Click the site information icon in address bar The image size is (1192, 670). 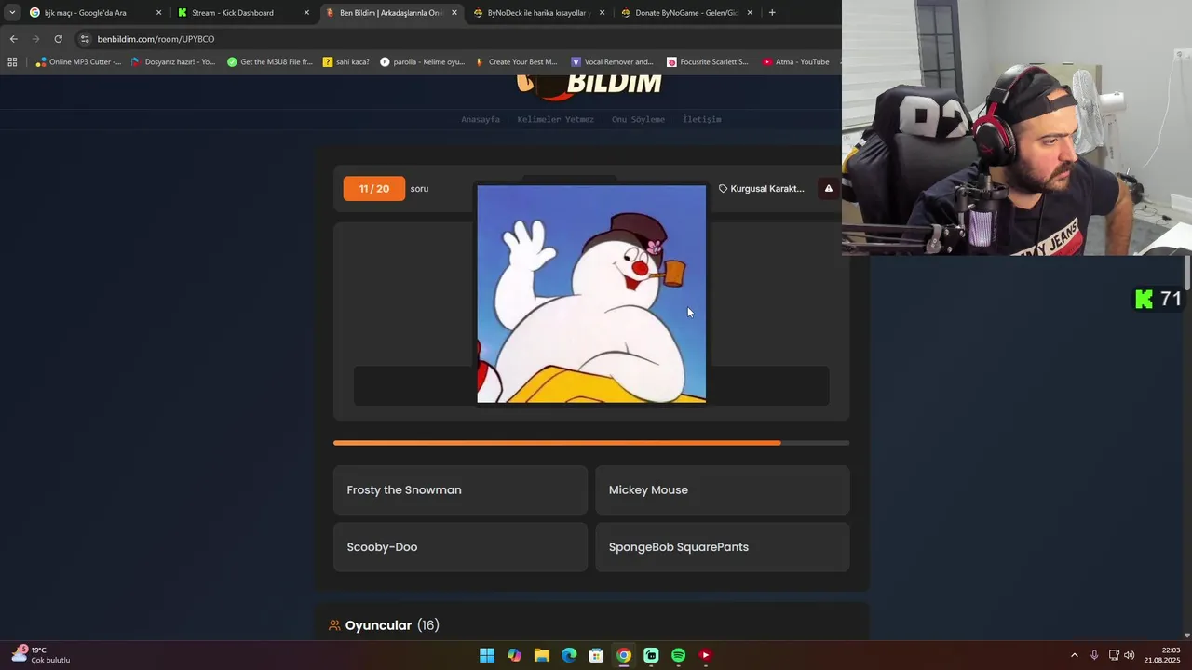[x=85, y=39]
